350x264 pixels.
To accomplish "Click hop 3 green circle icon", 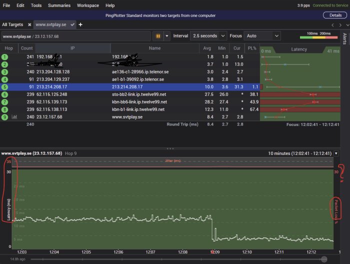I will (x=4, y=72).
